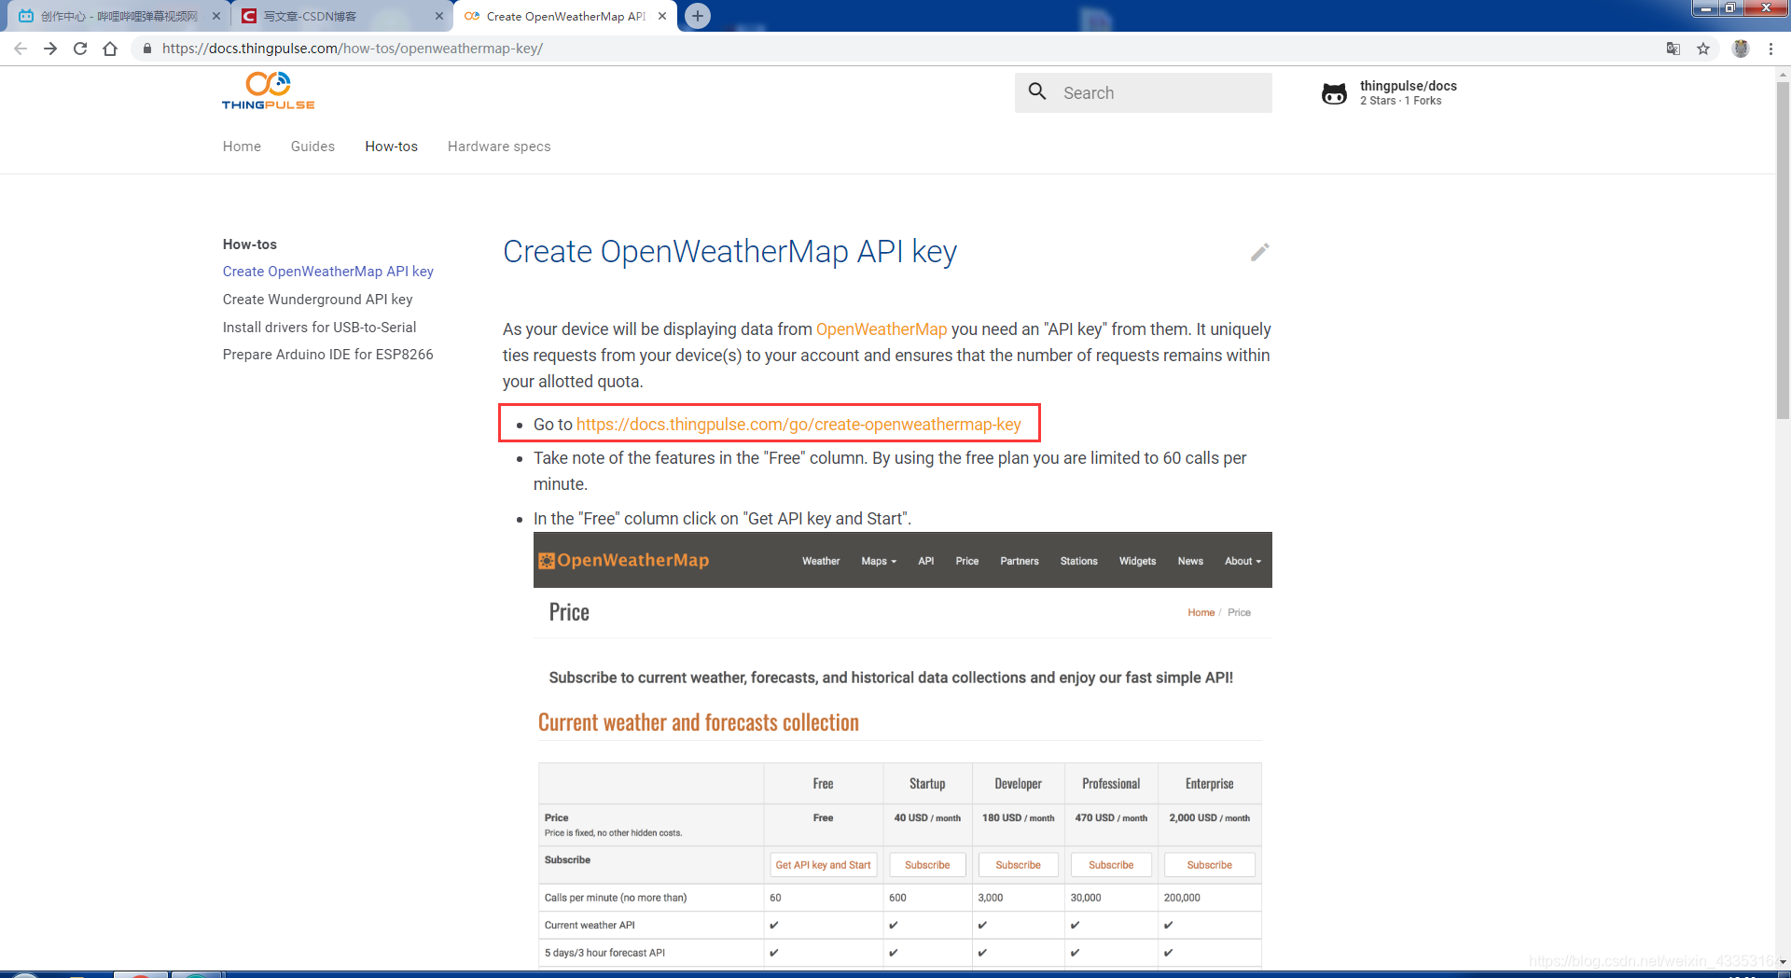The image size is (1791, 978).
Task: Open the GitHub cat icon for thingpulse/docs
Action: click(1335, 92)
